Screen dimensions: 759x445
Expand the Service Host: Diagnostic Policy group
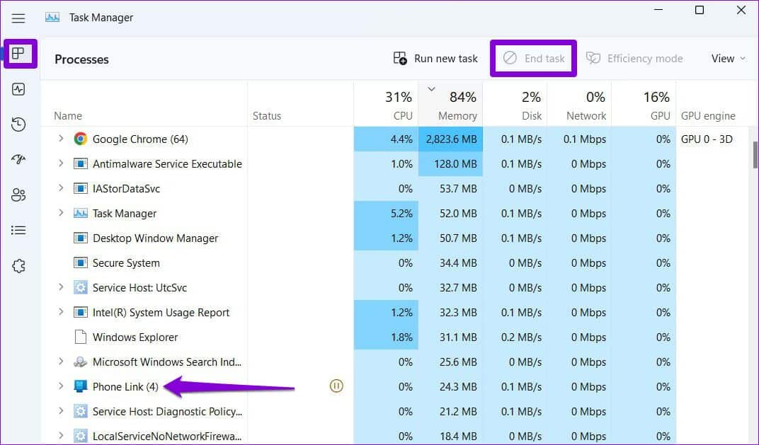[x=61, y=410]
